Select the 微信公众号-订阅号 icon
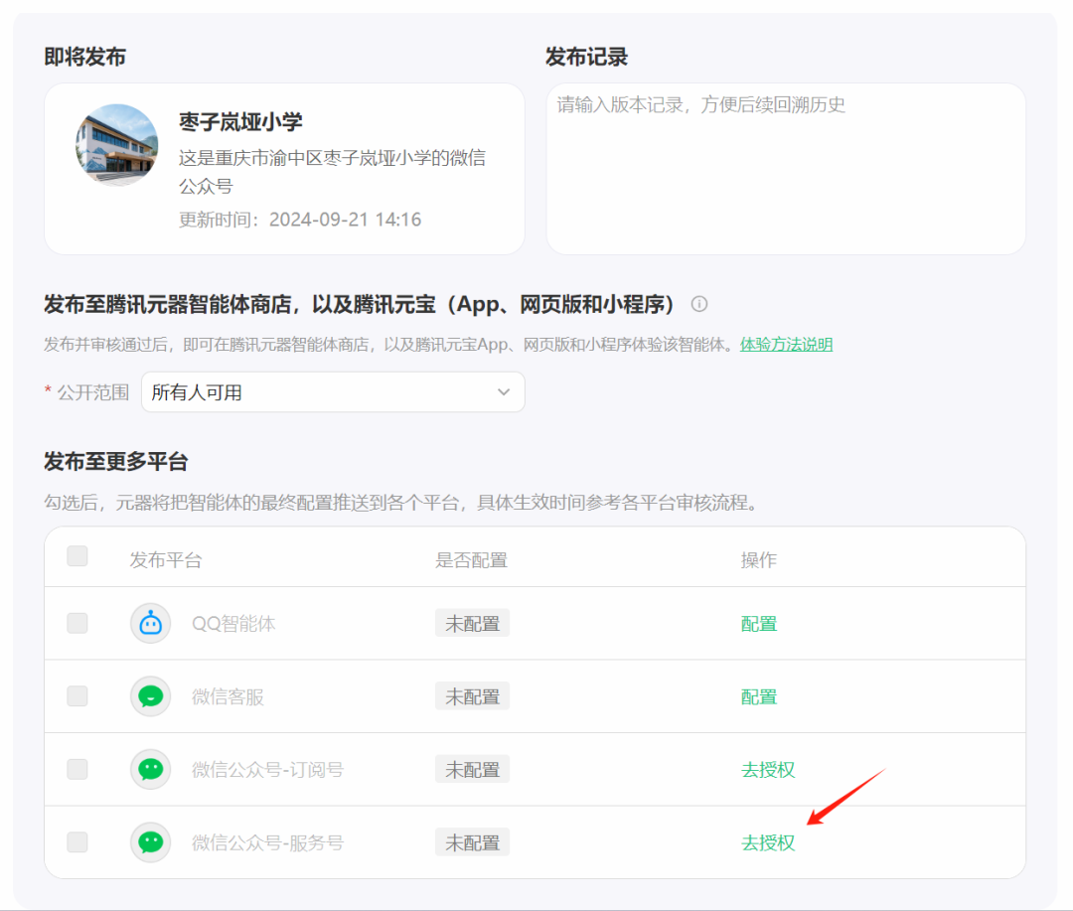This screenshot has height=911, width=1073. click(150, 769)
